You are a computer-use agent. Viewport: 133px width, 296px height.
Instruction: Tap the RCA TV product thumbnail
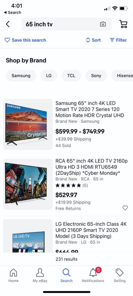(28, 184)
